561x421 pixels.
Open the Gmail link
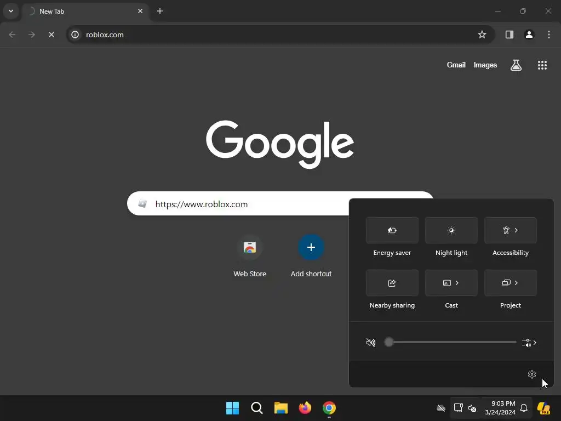tap(456, 65)
